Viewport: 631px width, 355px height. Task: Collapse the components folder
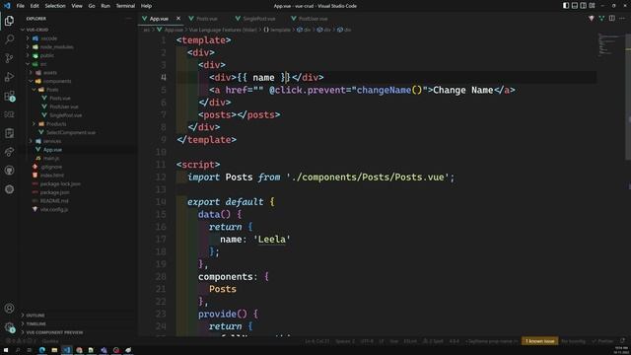click(x=57, y=81)
